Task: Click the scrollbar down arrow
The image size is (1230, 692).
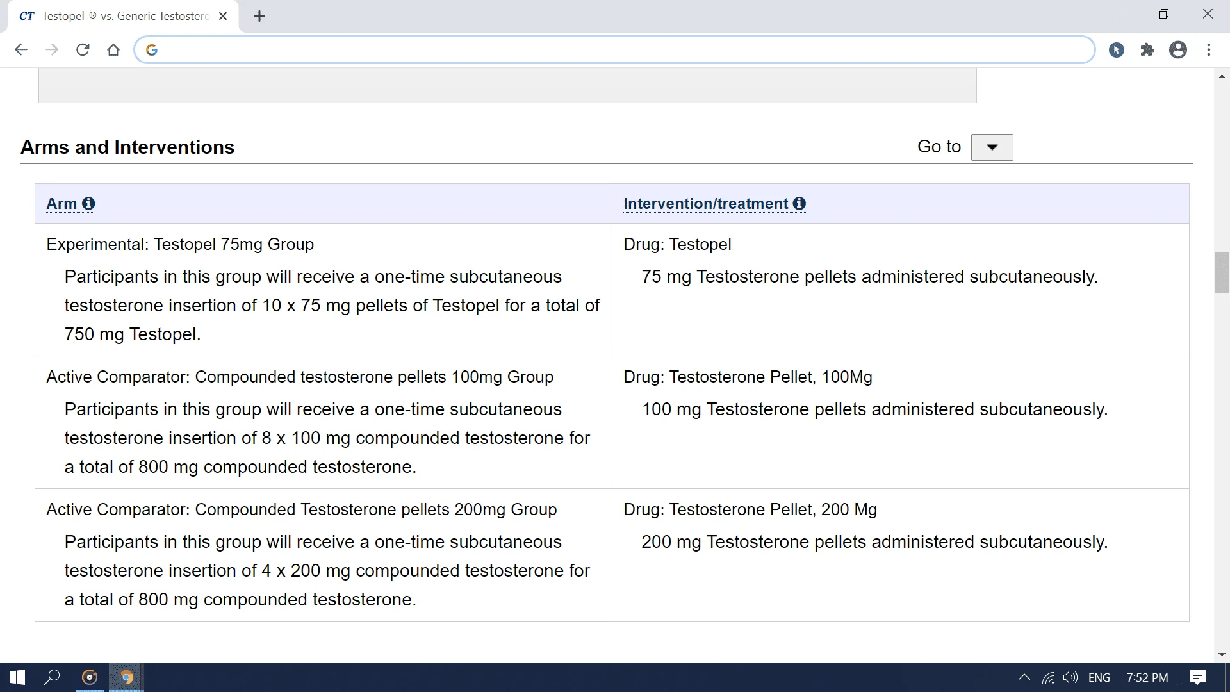Action: point(1222,655)
